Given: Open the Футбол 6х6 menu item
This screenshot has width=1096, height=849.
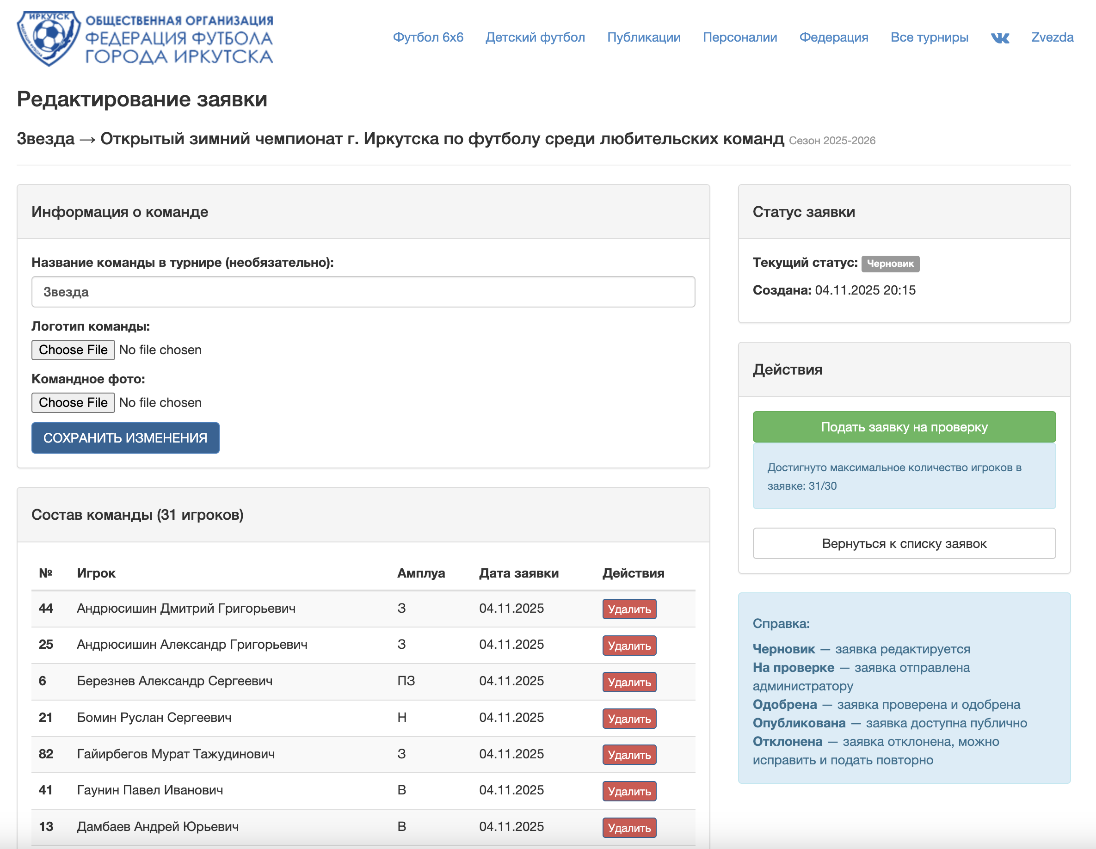Looking at the screenshot, I should pos(428,37).
